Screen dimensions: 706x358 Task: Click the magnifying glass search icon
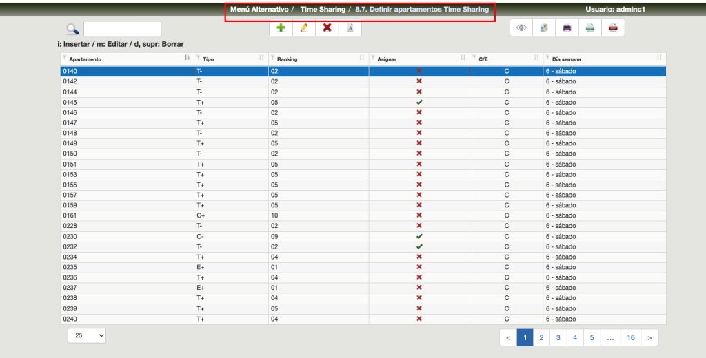point(72,29)
